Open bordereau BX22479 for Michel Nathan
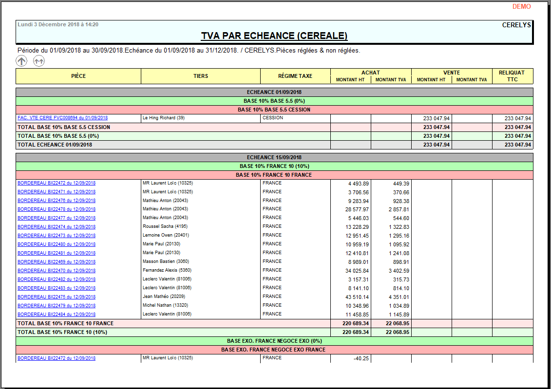Viewport: 551px width, 389px height. 57,306
